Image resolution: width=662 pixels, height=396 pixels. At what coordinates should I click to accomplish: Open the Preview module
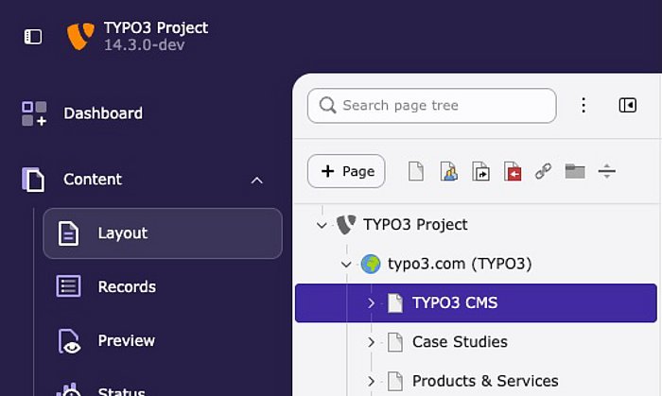127,340
